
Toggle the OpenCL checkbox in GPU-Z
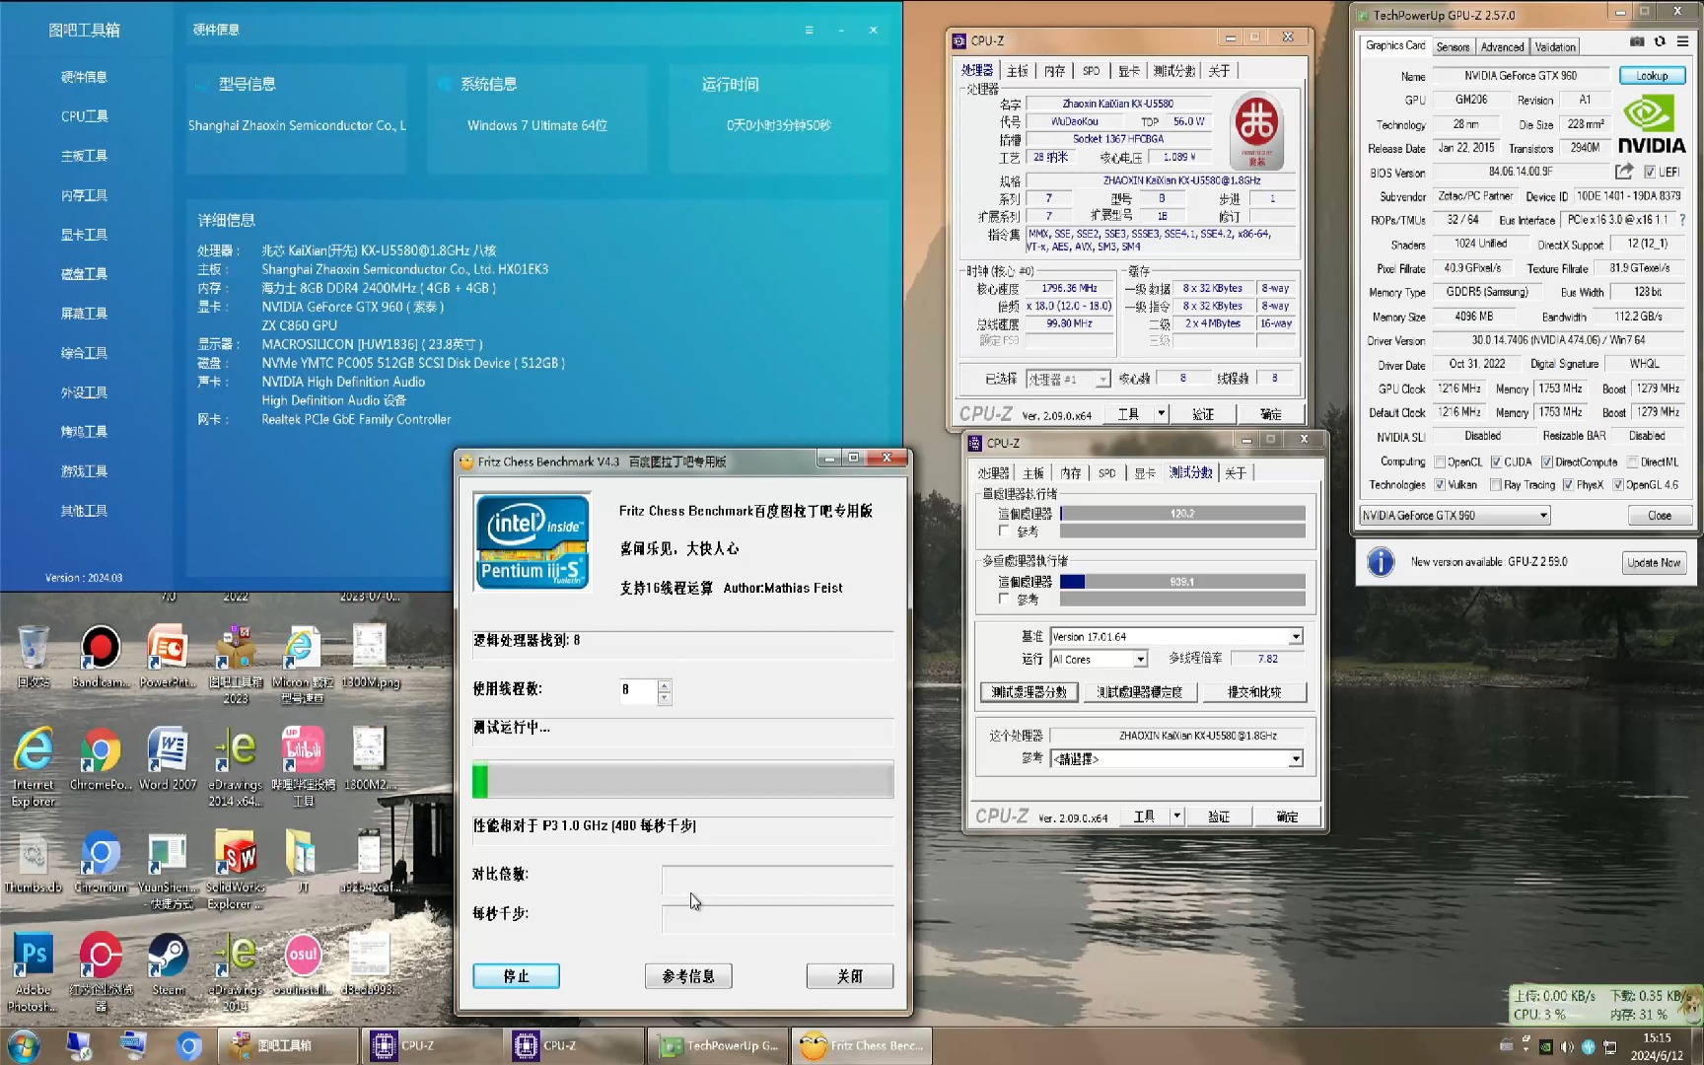(1440, 461)
